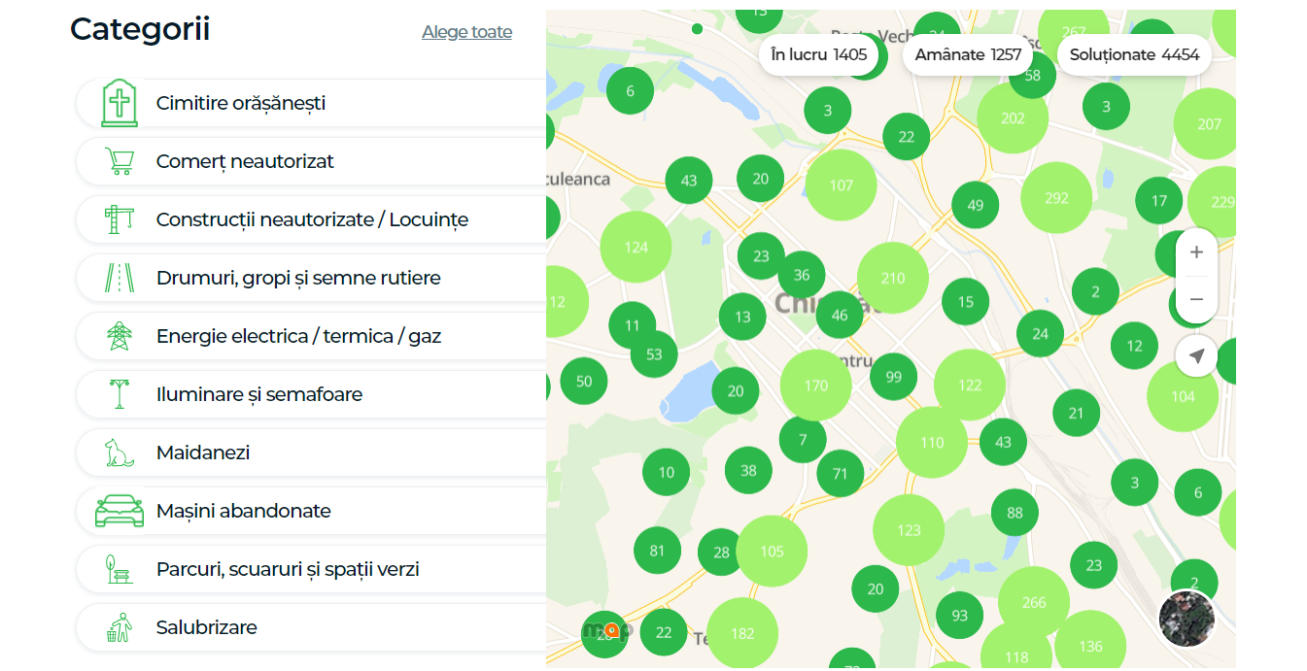Toggle the Salubrizare category filter
Image resolution: width=1307 pixels, height=671 pixels.
coord(207,627)
